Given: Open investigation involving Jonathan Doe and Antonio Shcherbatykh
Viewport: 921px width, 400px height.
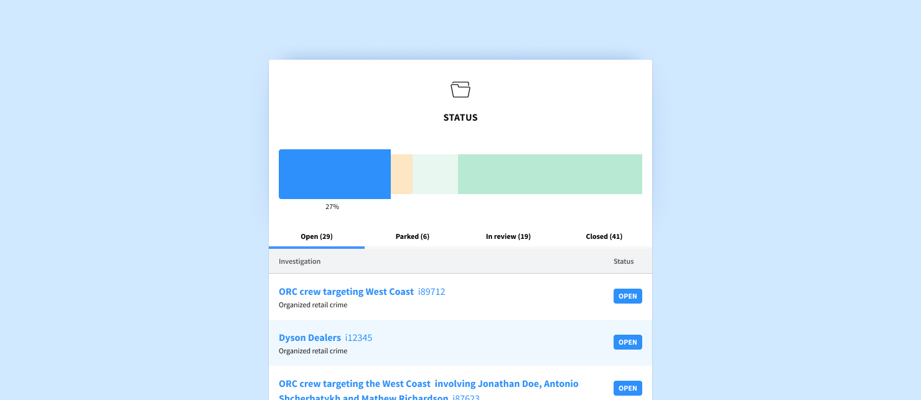Looking at the screenshot, I should point(429,384).
